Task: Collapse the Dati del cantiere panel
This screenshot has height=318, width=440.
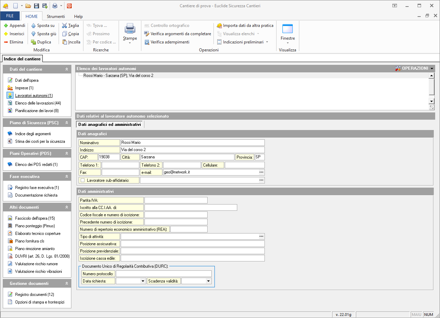Action: (x=67, y=69)
